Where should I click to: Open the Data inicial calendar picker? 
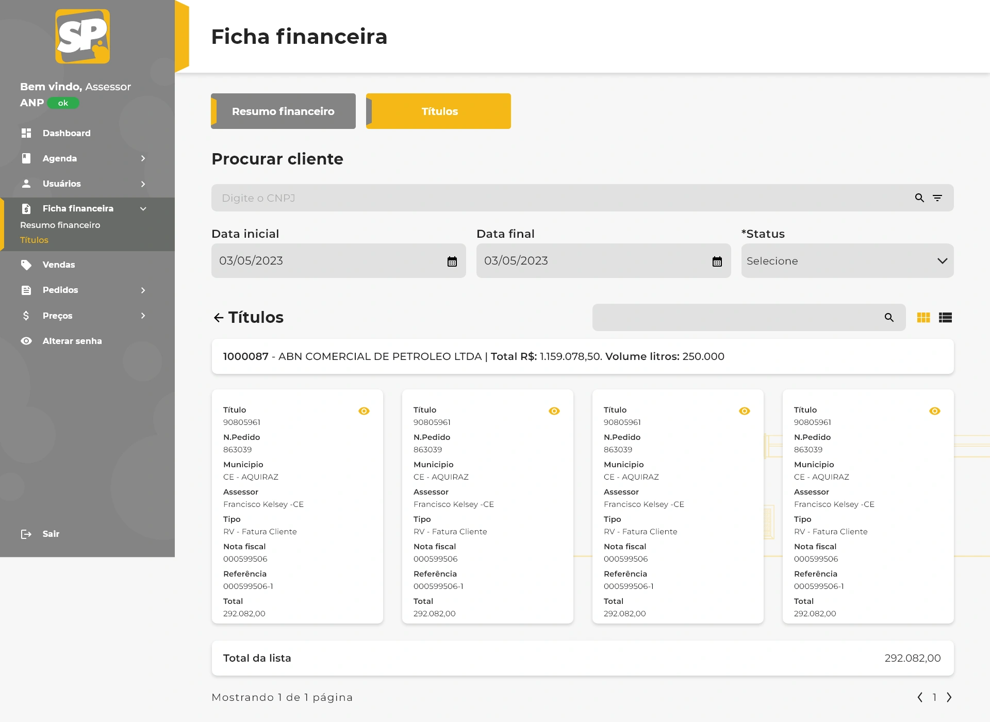click(452, 261)
